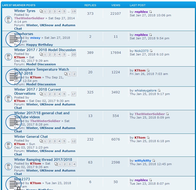This screenshot has height=190, width=196.
Task: View latest post icon next to wittykitty
Action: coord(154,161)
